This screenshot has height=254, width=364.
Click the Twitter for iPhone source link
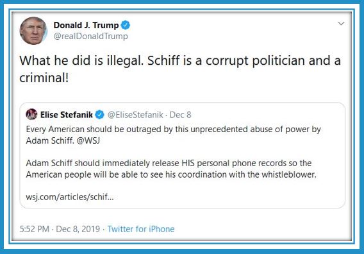tap(141, 229)
